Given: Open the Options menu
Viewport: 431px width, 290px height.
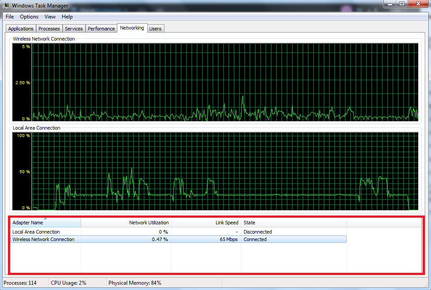Looking at the screenshot, I should (29, 17).
